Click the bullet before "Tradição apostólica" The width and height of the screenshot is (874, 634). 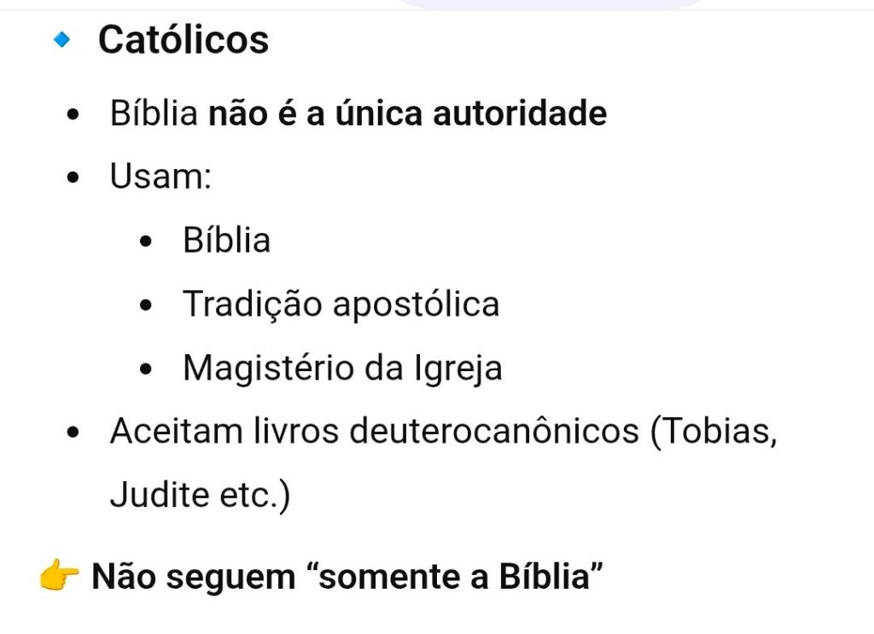tap(149, 305)
